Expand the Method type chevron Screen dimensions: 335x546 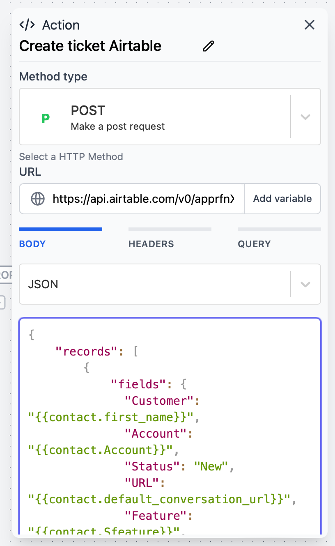pyautogui.click(x=305, y=117)
